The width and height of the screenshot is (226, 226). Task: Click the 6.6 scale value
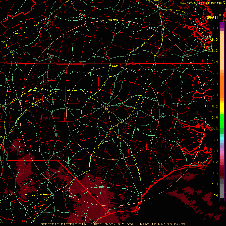(x=215, y=73)
